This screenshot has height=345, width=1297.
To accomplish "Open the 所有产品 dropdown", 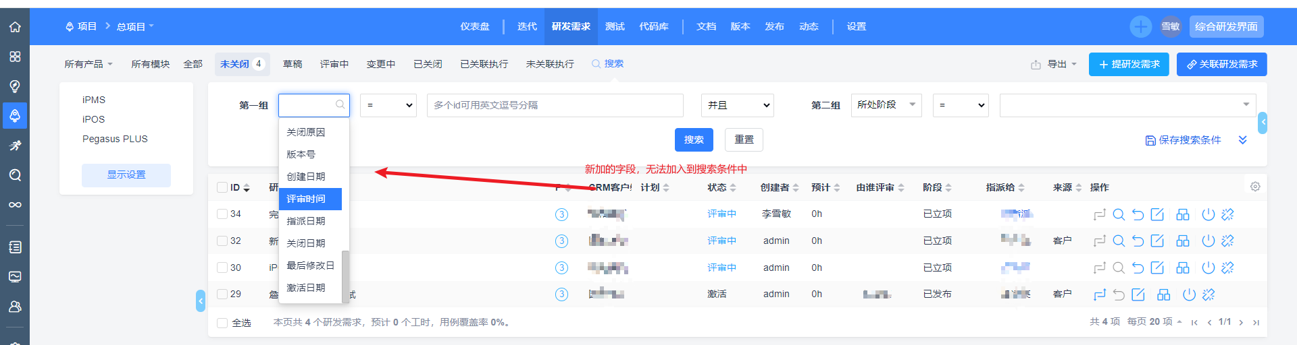I will pos(88,64).
